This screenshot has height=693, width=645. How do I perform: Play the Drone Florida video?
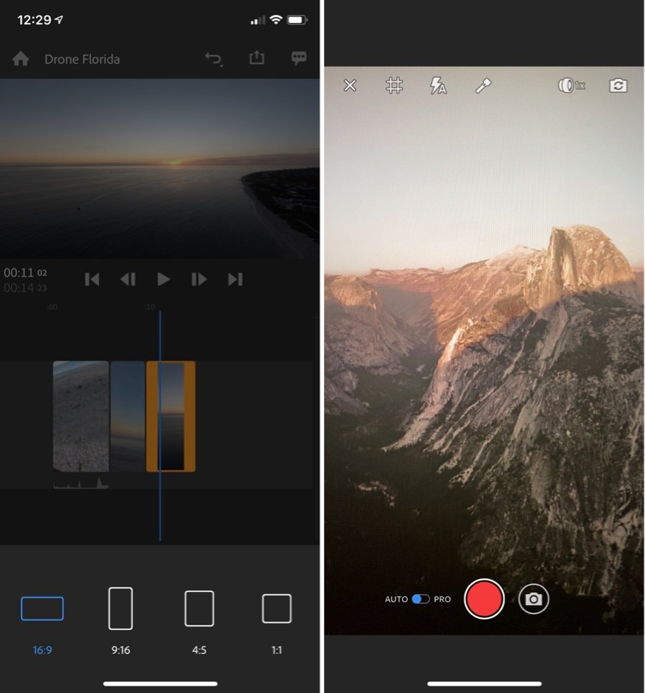pos(163,279)
